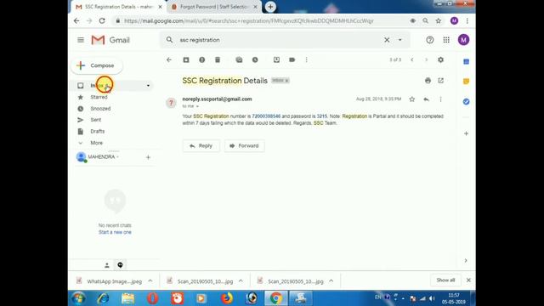Snooze this email
Image resolution: width=544 pixels, height=306 pixels.
[255, 59]
